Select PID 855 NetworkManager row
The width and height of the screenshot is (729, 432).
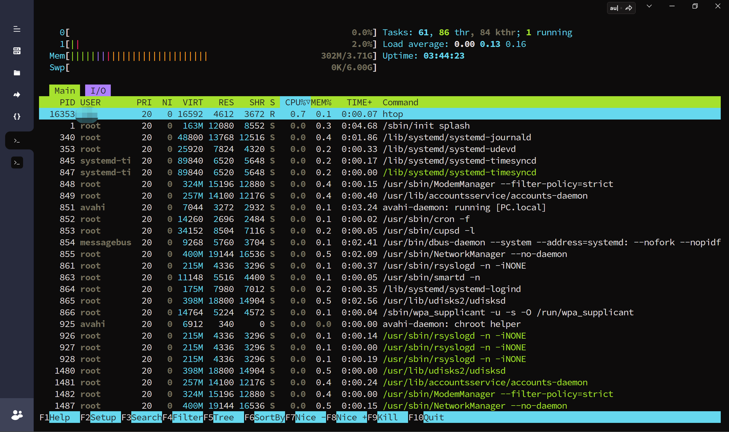[x=380, y=254]
